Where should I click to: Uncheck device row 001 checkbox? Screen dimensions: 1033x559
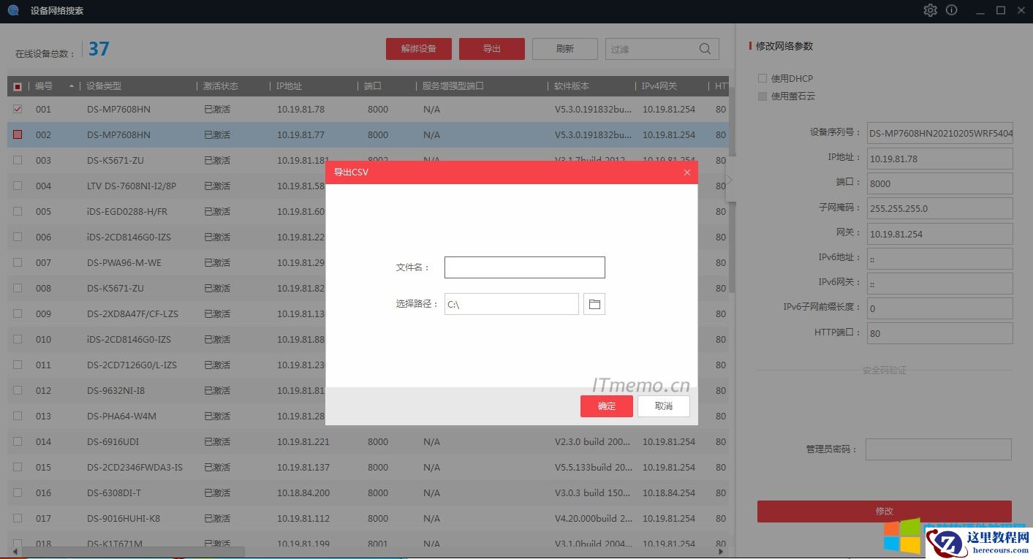pos(18,109)
